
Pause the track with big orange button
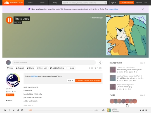(9, 20)
